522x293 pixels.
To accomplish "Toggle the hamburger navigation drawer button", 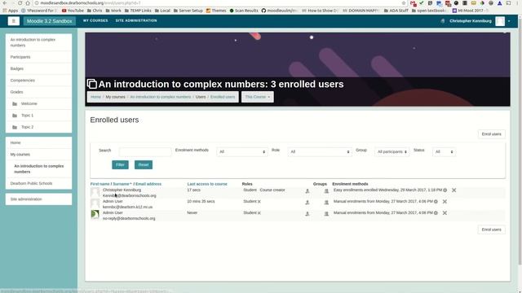I will pyautogui.click(x=14, y=21).
